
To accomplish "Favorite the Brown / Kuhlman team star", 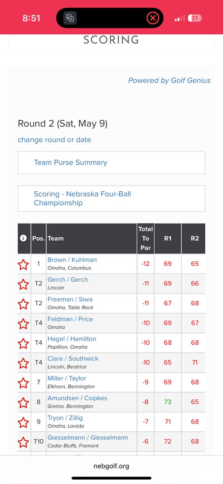I will 23,265.
